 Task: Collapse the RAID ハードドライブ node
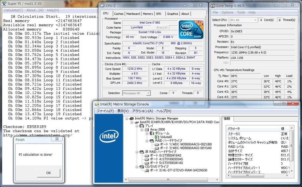pyautogui.click(x=147, y=141)
